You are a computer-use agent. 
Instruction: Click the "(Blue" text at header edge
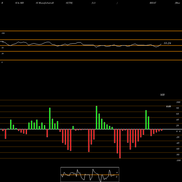[x=177, y=3]
